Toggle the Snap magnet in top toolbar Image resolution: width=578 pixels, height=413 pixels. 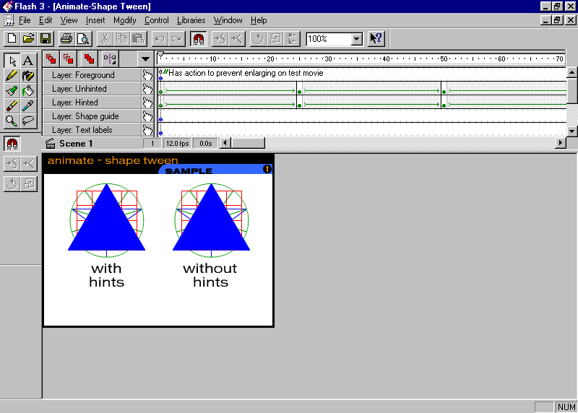pos(198,39)
